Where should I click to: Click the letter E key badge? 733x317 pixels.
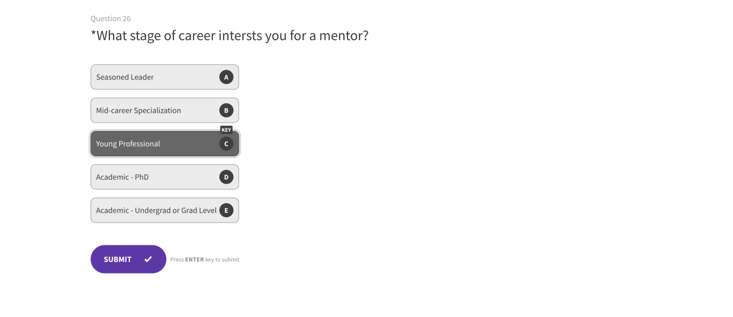coord(226,211)
